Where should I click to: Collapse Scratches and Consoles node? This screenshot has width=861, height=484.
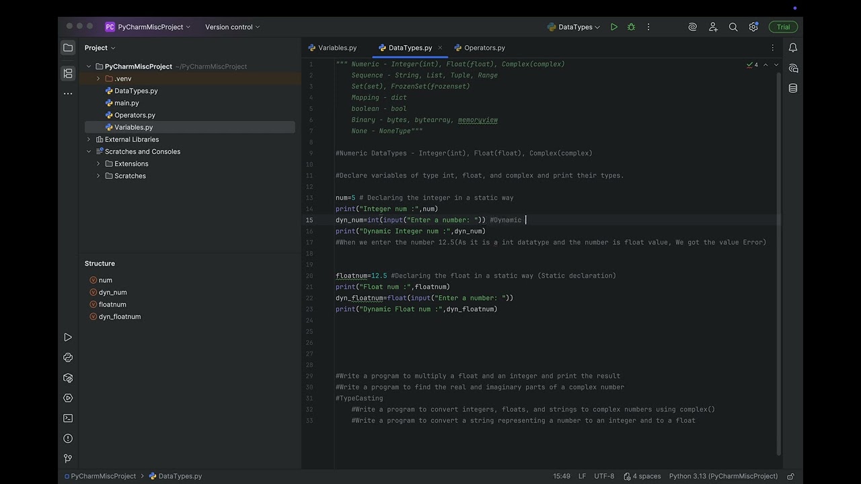(x=89, y=151)
